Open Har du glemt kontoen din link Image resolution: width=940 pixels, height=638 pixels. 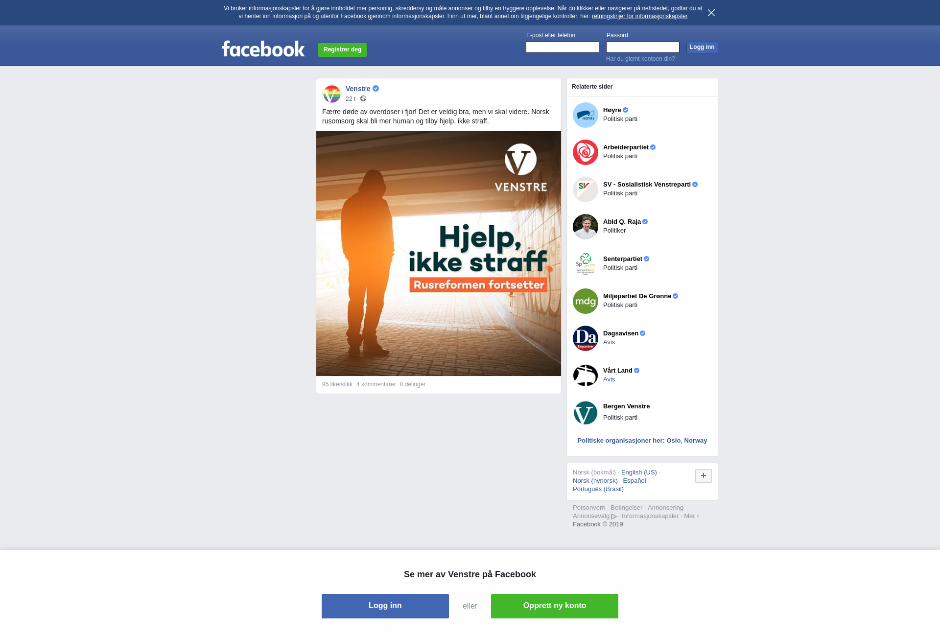tap(640, 59)
